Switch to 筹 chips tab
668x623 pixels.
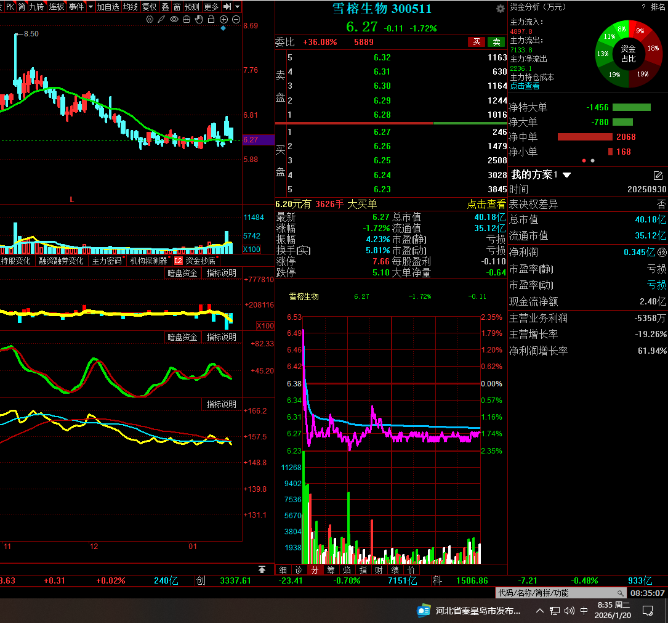(x=331, y=570)
